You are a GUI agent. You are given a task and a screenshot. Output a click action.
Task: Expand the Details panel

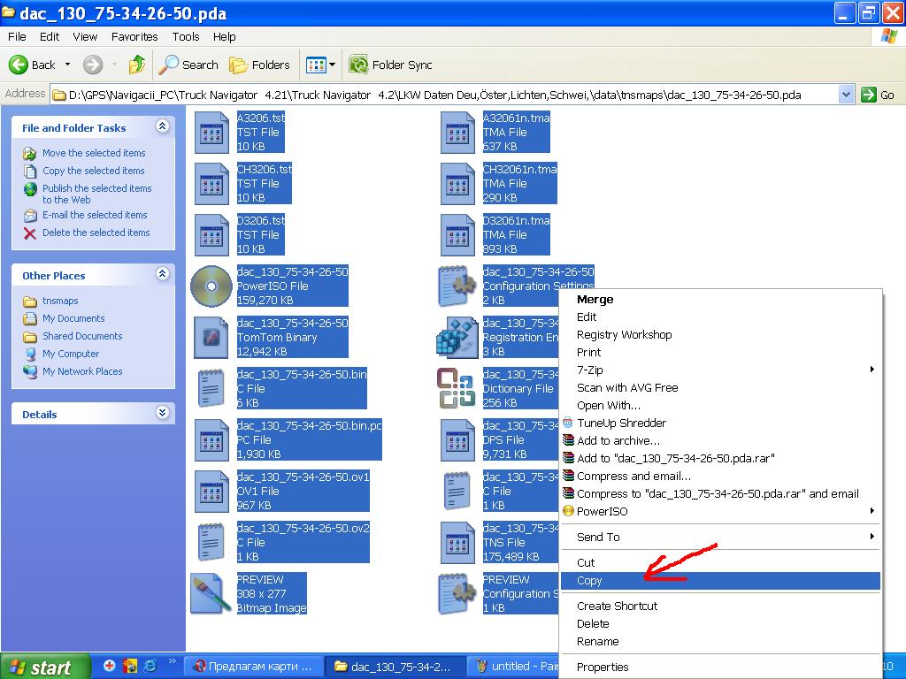point(162,413)
